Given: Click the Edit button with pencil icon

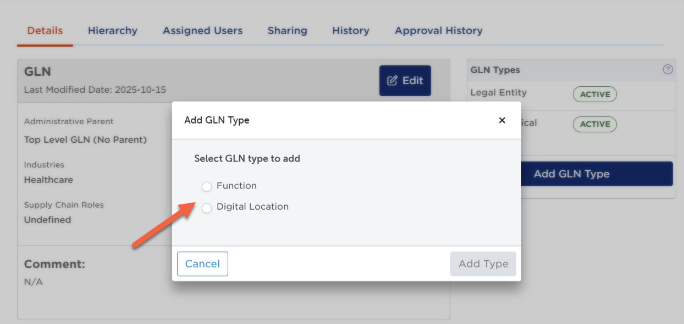Looking at the screenshot, I should (405, 81).
